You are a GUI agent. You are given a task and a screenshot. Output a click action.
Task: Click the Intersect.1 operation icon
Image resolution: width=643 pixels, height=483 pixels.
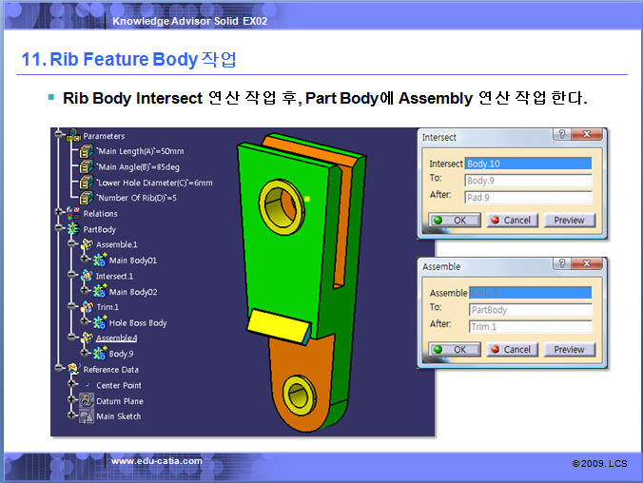(x=87, y=276)
